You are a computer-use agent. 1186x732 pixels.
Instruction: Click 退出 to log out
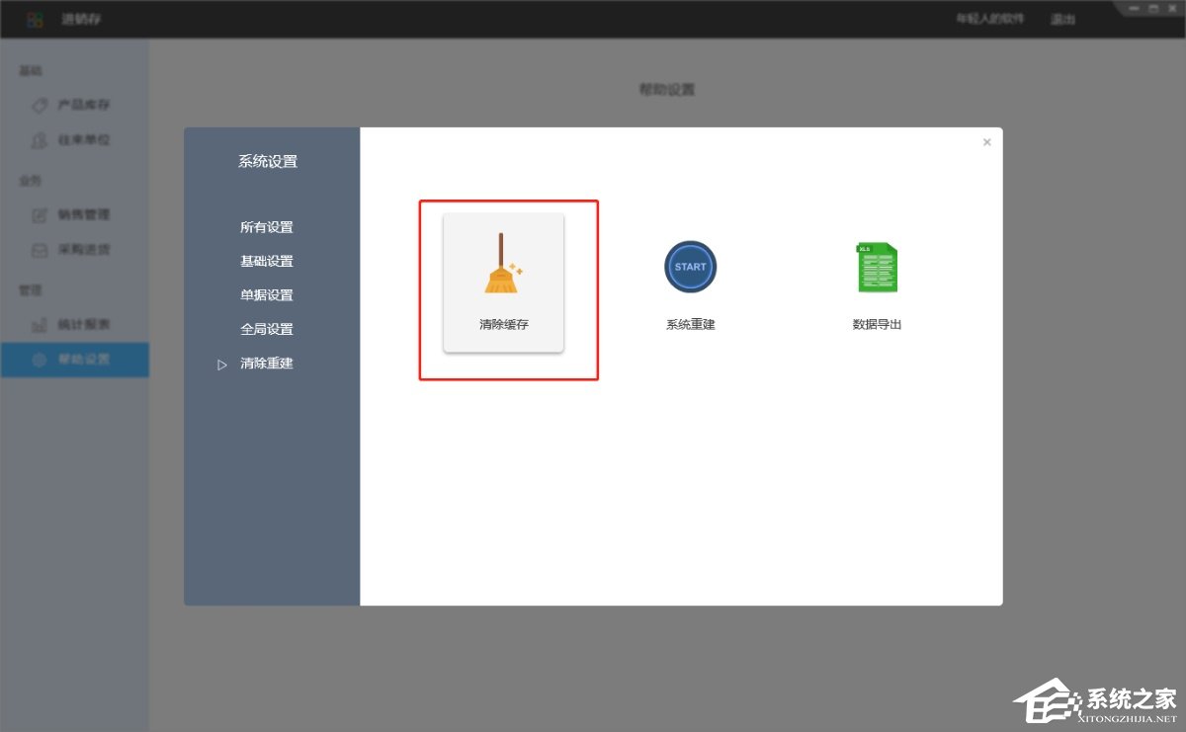tap(1061, 18)
